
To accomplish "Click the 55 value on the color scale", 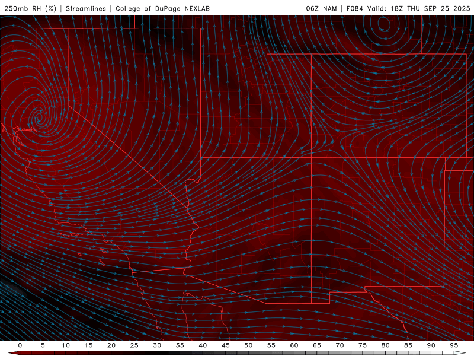I will tap(271, 345).
